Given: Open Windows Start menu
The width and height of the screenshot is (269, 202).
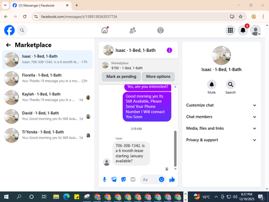Looking at the screenshot, I should tap(6, 197).
